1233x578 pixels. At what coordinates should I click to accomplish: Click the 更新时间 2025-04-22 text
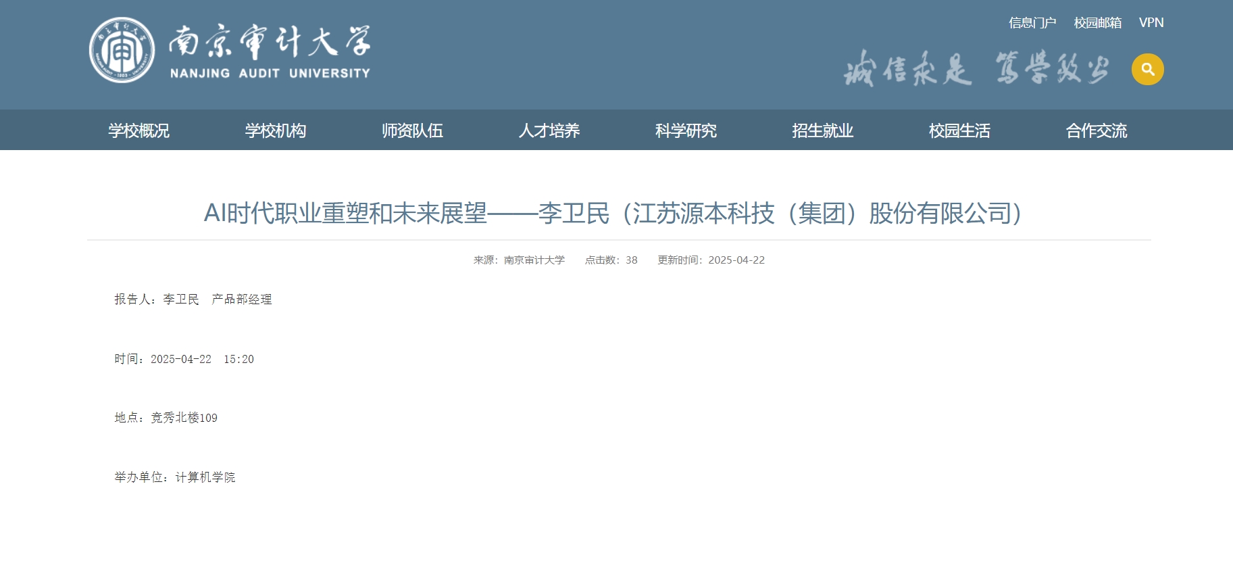point(711,260)
